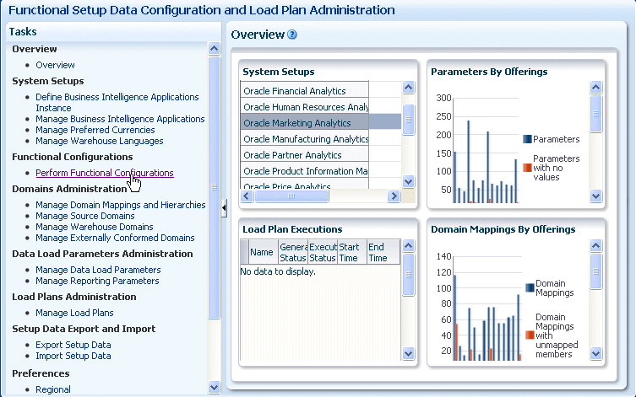The image size is (636, 397).
Task: Click System Setups scroll right arrow
Action: [x=394, y=196]
